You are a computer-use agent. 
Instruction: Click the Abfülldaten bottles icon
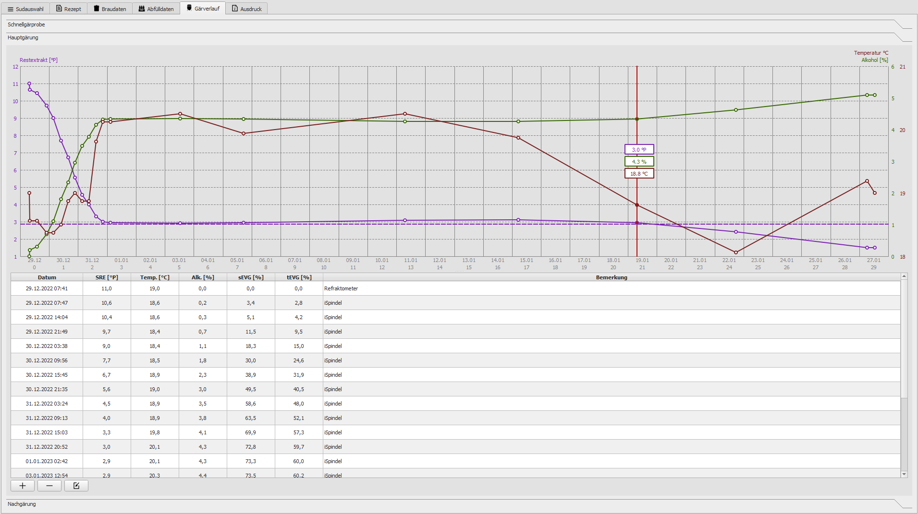(x=142, y=9)
